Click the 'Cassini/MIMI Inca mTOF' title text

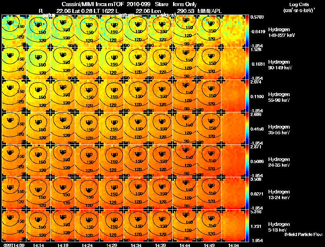(93, 4)
